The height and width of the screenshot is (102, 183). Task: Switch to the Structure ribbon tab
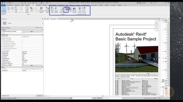(x=17, y=5)
